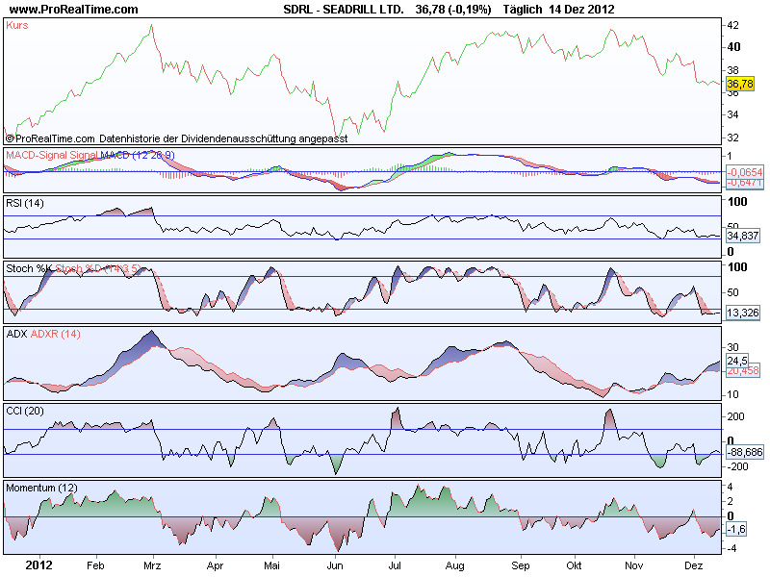Click the Sep marker on time axis
770x577 pixels.
point(521,565)
